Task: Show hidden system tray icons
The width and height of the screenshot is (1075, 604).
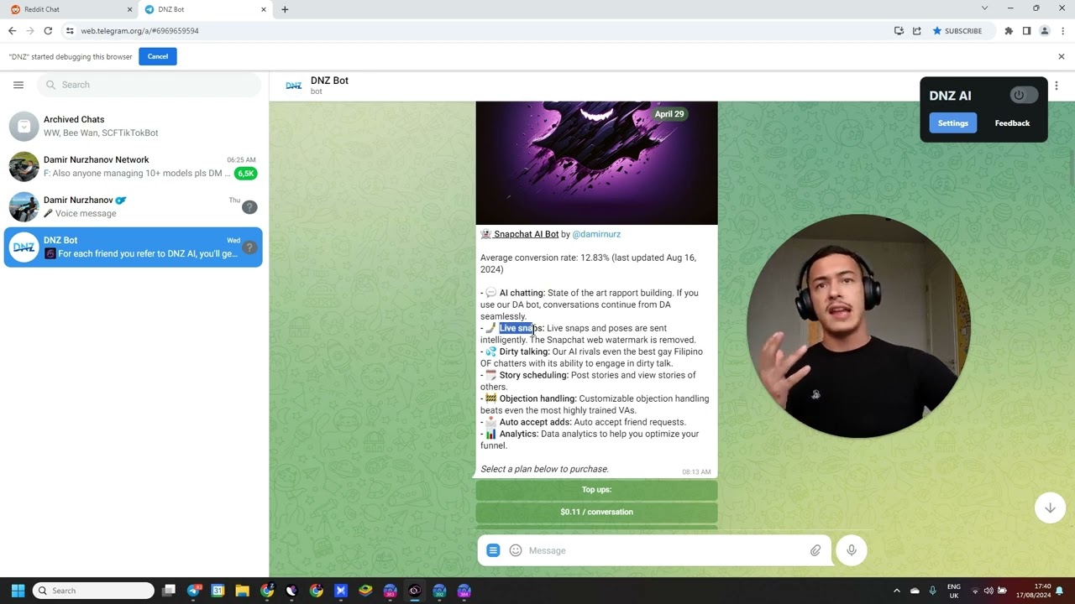Action: (896, 591)
